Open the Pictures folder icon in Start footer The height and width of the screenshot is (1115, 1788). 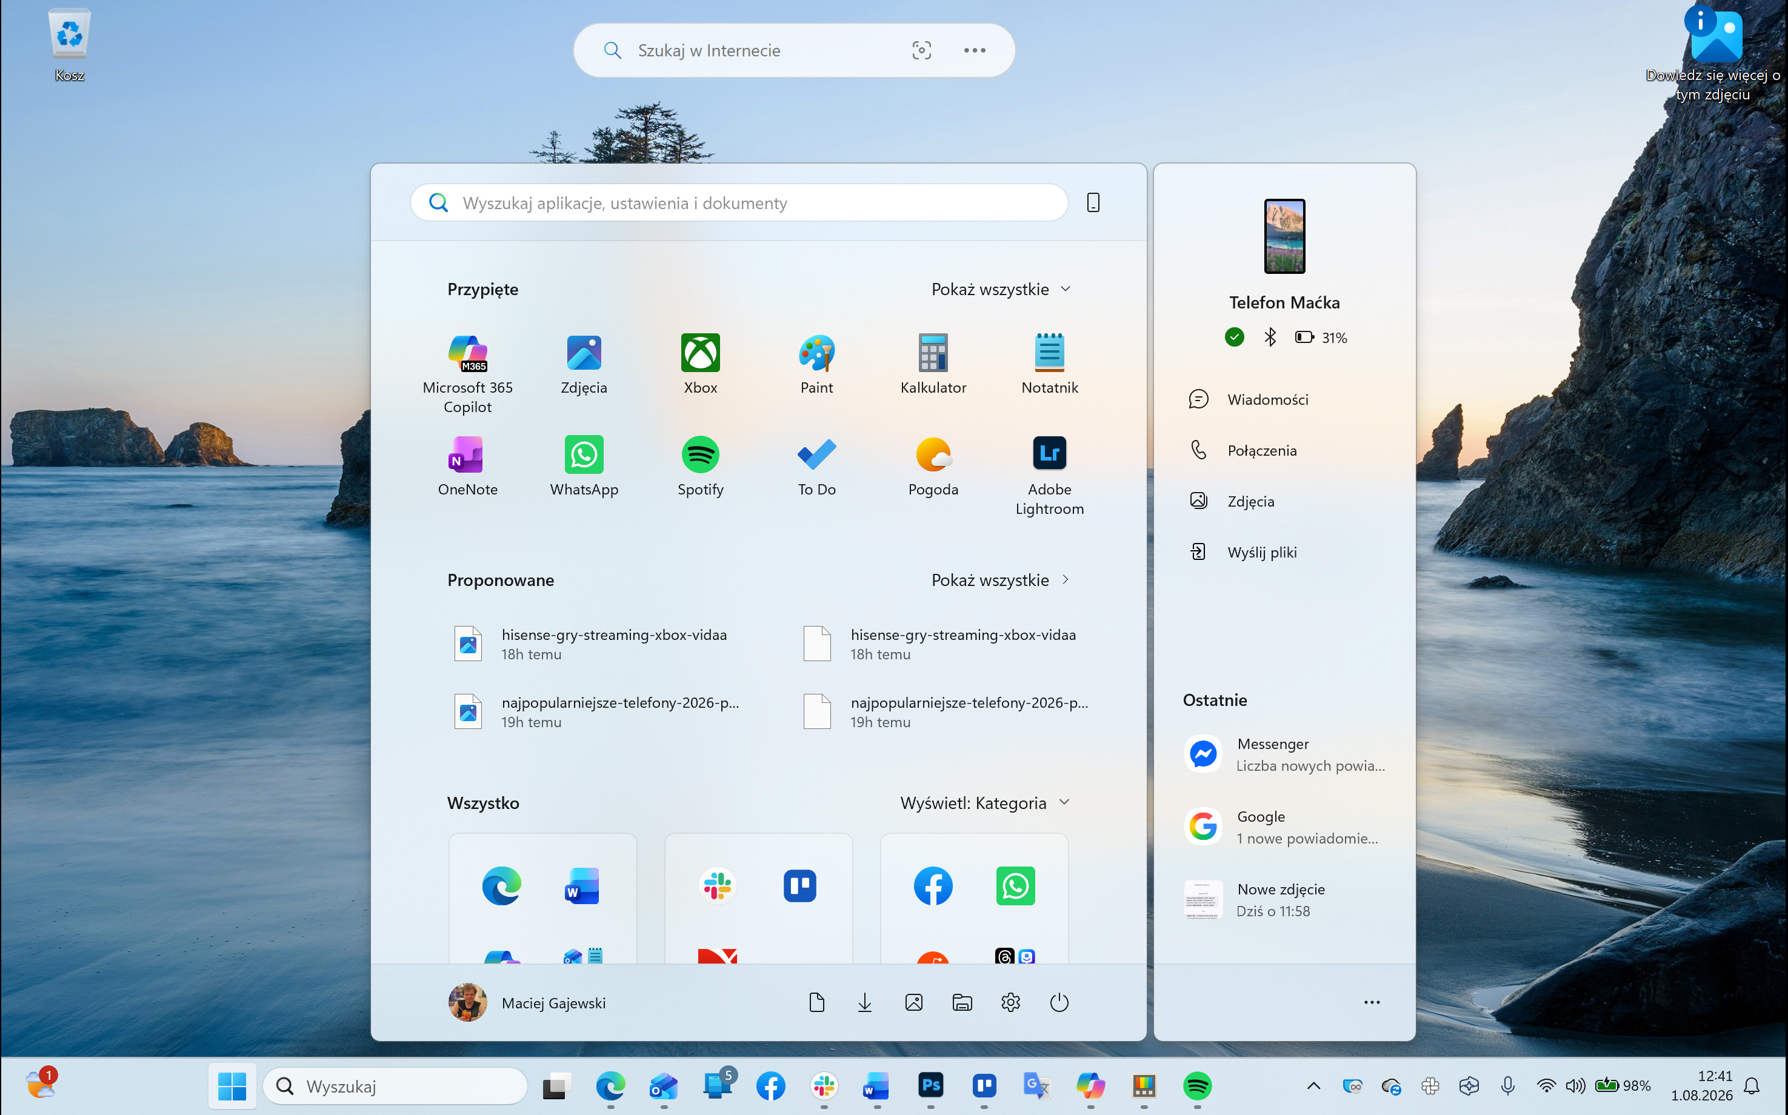click(913, 1002)
